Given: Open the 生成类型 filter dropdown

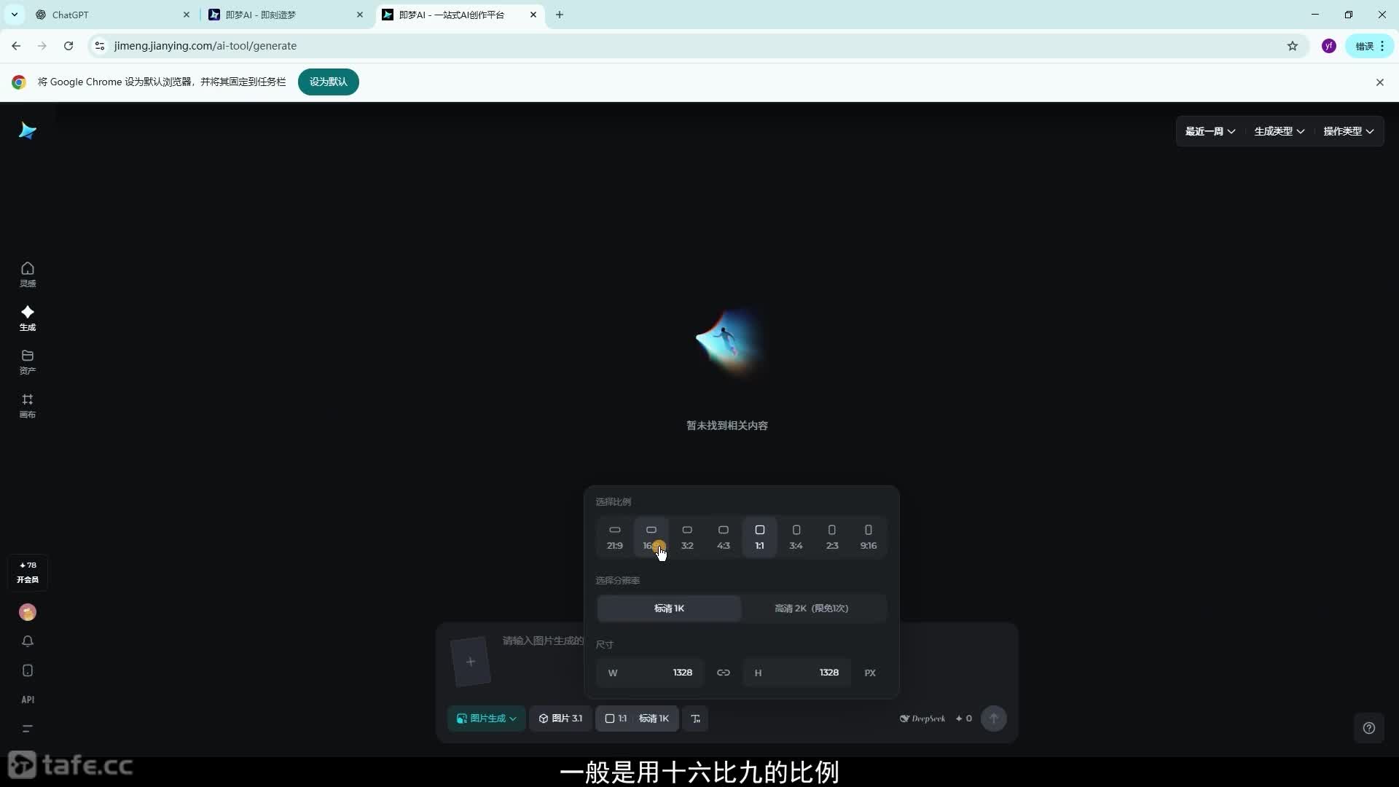Looking at the screenshot, I should [x=1279, y=131].
